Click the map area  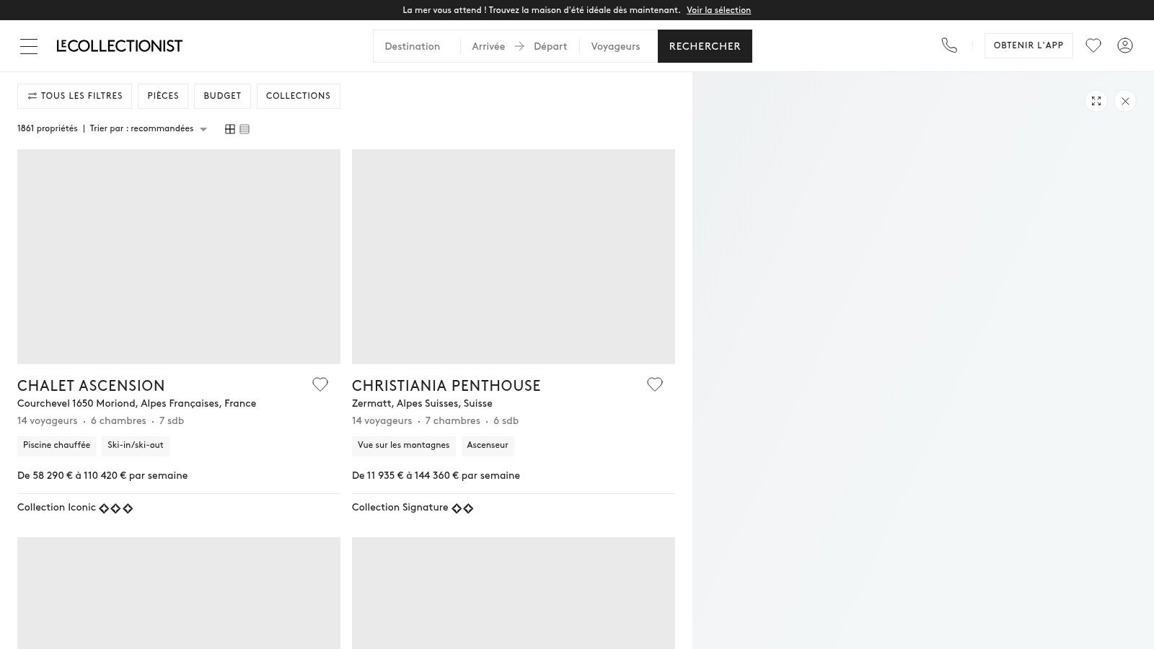tap(923, 361)
